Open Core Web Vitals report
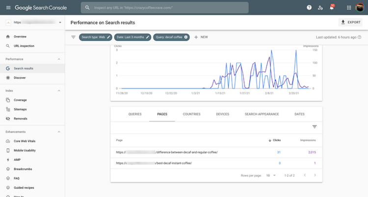 [24, 141]
